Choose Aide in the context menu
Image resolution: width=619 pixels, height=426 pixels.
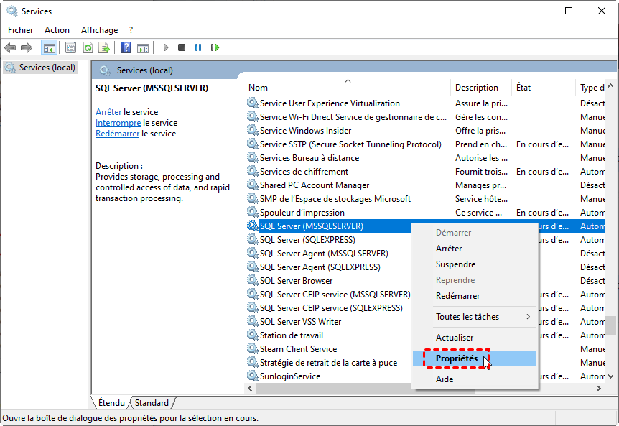click(x=475, y=379)
